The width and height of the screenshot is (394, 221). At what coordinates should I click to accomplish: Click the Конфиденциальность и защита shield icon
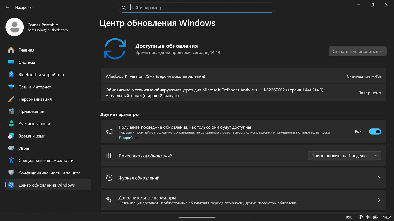(x=11, y=173)
